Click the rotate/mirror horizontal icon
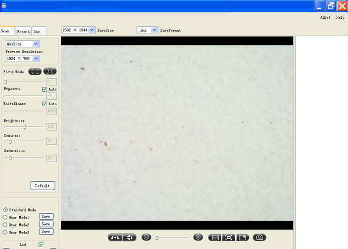Image resolution: width=348 pixels, height=249 pixels. pyautogui.click(x=115, y=238)
